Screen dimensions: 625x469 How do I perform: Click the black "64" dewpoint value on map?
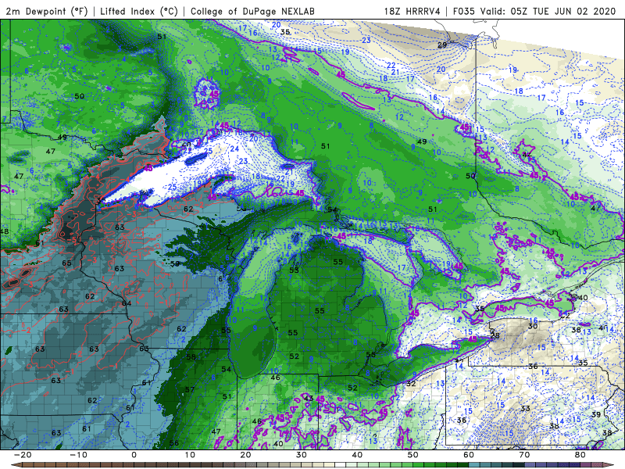(127, 303)
